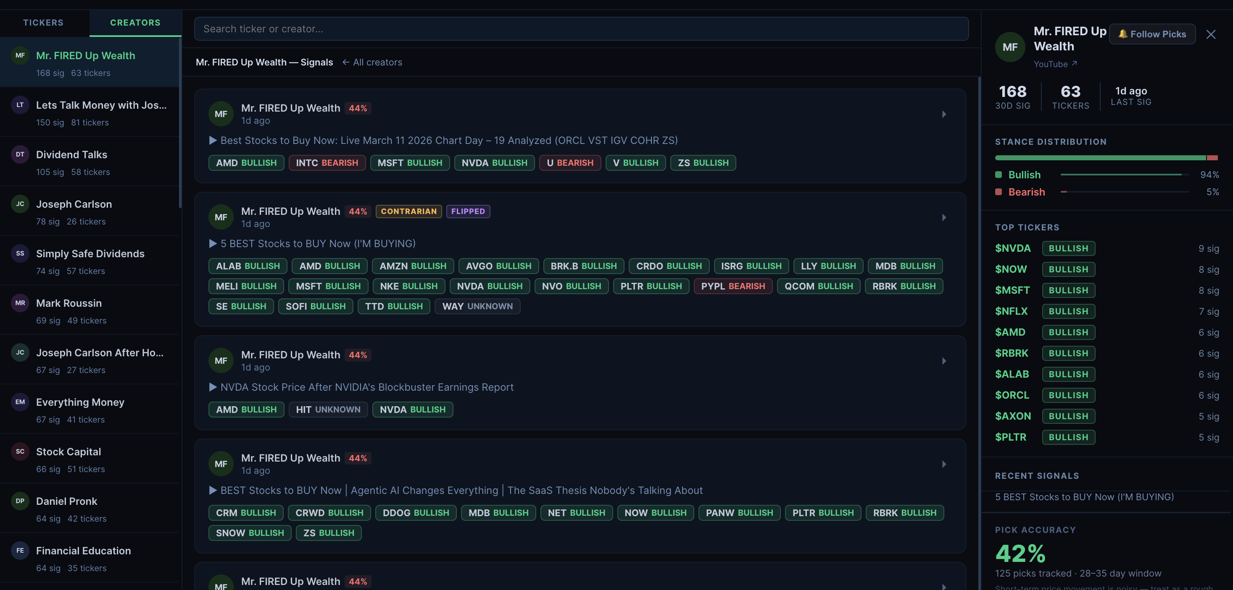Click the 63 TICKERS stat
This screenshot has width=1233, height=590.
(x=1070, y=96)
